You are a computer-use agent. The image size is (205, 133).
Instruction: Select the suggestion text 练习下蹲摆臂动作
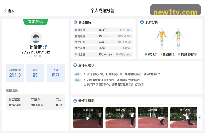point(98,85)
